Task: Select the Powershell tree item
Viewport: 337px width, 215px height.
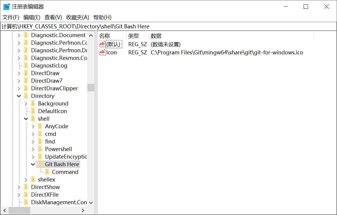Action: 59,149
